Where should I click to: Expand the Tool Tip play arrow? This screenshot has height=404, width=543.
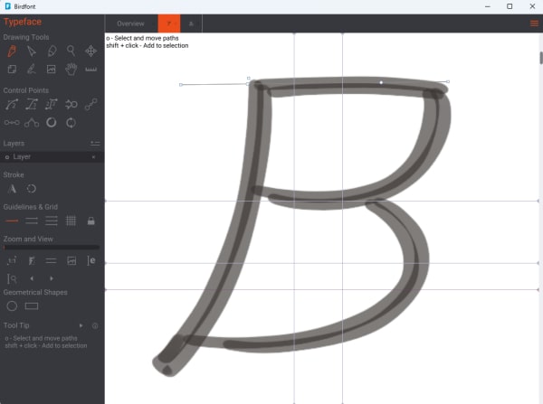tap(81, 324)
